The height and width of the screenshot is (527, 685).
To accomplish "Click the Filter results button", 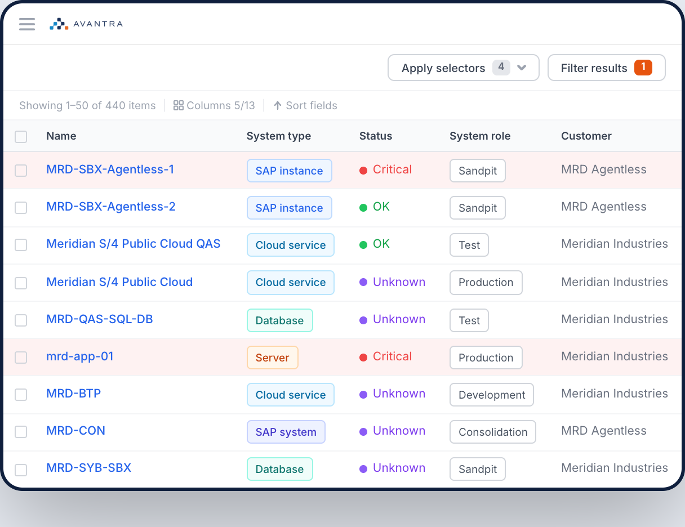I will pos(606,68).
